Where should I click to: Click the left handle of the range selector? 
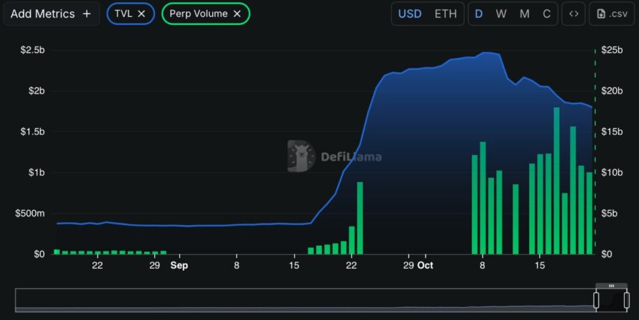(596, 301)
